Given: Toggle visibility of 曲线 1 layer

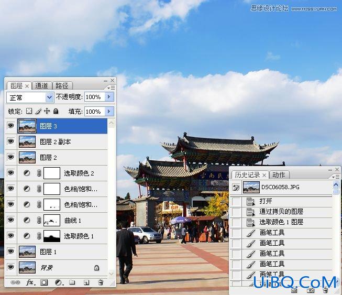Looking at the screenshot, I should [x=10, y=220].
